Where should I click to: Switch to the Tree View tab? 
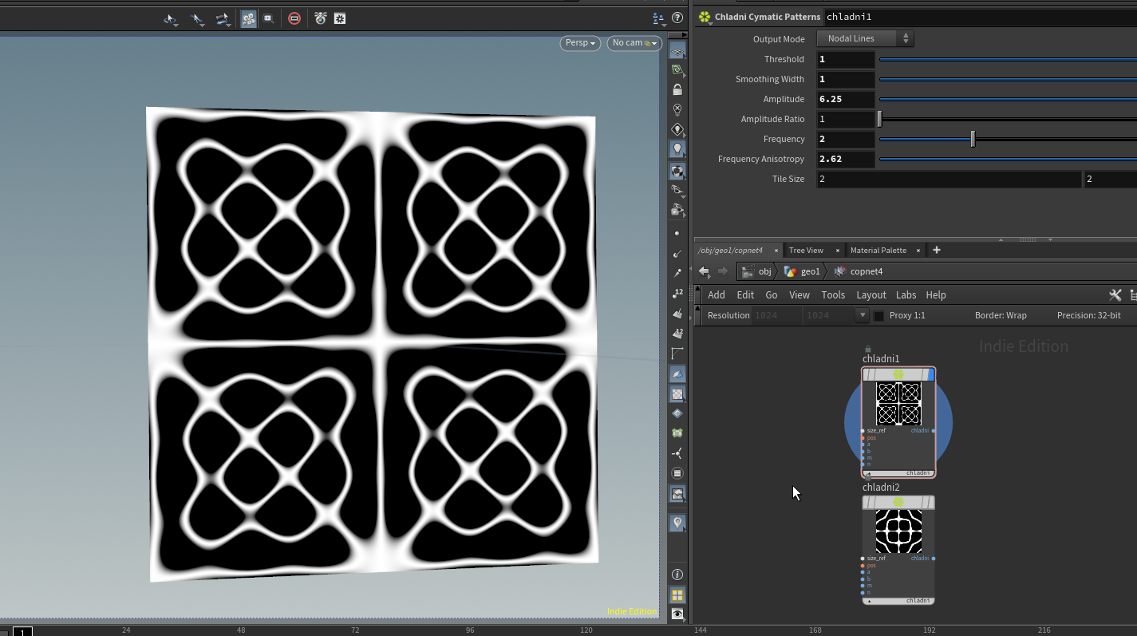point(807,250)
